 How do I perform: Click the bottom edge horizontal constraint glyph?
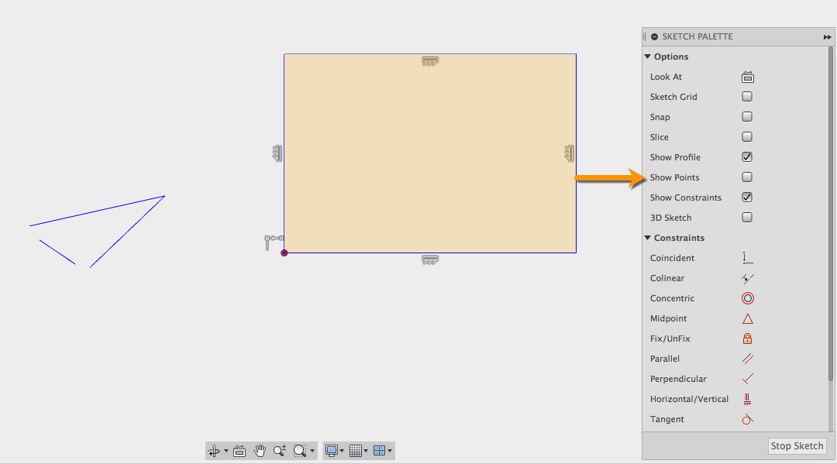coord(430,259)
